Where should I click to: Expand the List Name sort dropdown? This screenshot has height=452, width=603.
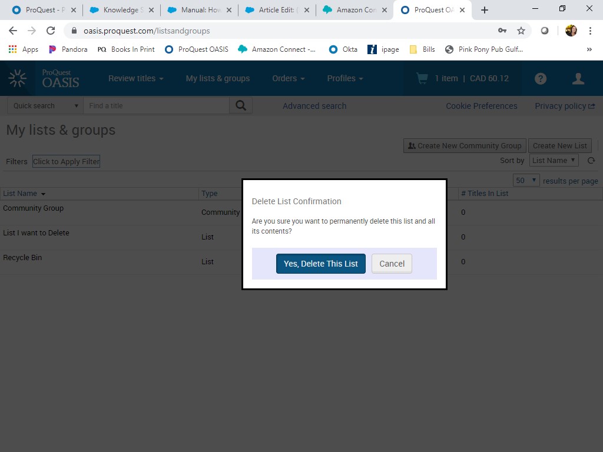pos(554,161)
